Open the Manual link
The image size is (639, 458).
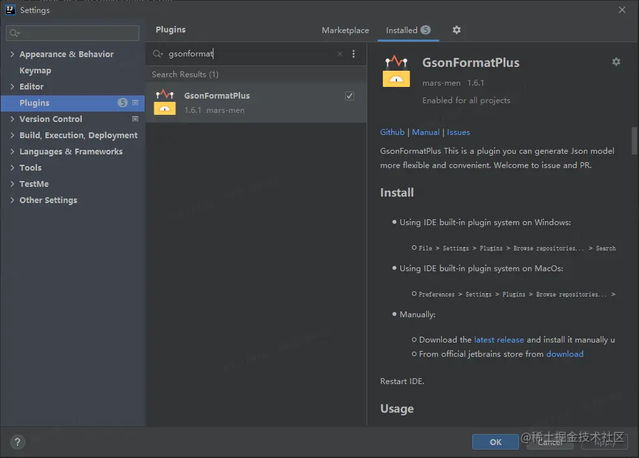click(426, 132)
